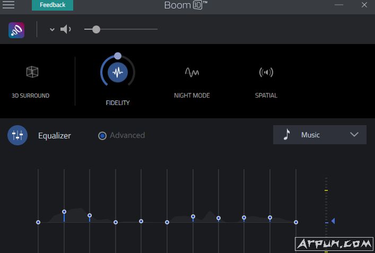Click the master volume slider handle
The image size is (375, 253).
[x=96, y=29]
